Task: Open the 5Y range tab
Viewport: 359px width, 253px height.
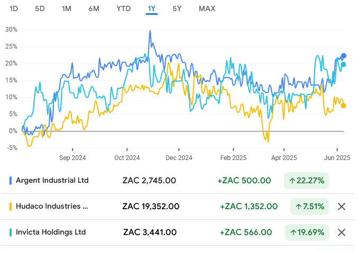Action: click(177, 8)
